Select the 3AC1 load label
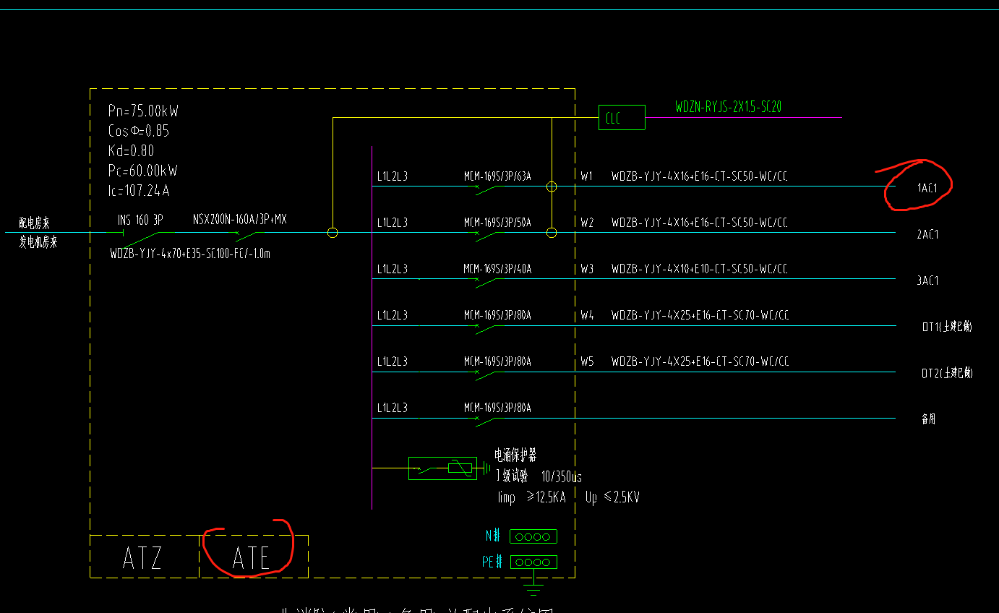 click(x=927, y=280)
